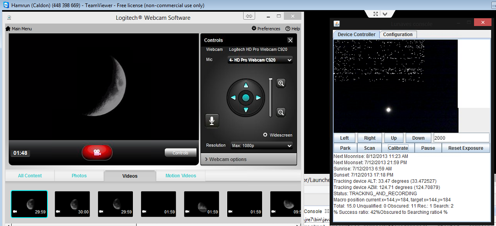Screen dimensions: 496x226
Task: Open Preferences with the gear icon
Action: (x=254, y=29)
